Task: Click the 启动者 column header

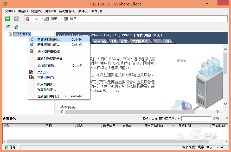Action: tap(132, 126)
